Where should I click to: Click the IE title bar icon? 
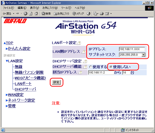[x=3, y=3]
